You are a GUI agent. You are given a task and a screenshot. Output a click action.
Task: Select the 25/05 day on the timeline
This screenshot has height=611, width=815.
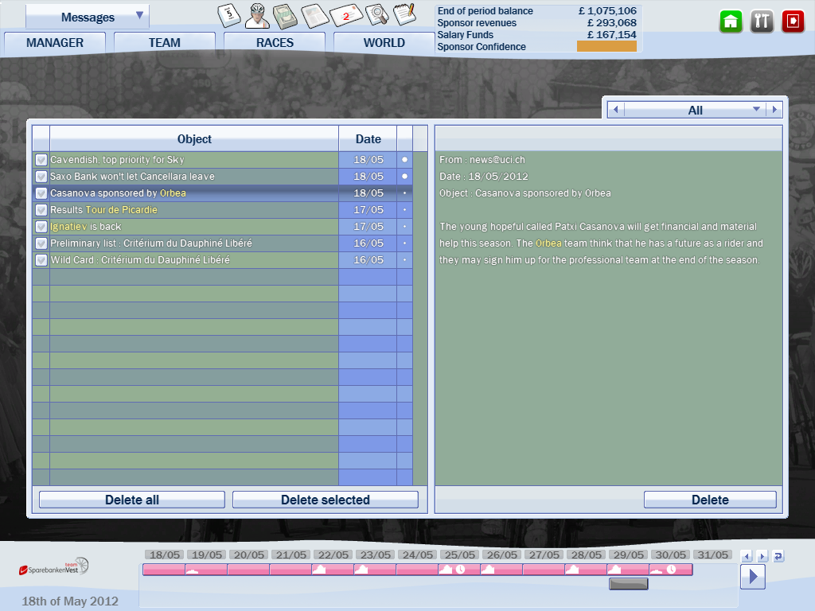point(458,555)
